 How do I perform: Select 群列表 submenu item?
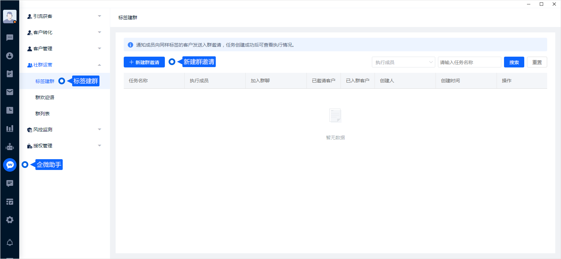pyautogui.click(x=64, y=113)
